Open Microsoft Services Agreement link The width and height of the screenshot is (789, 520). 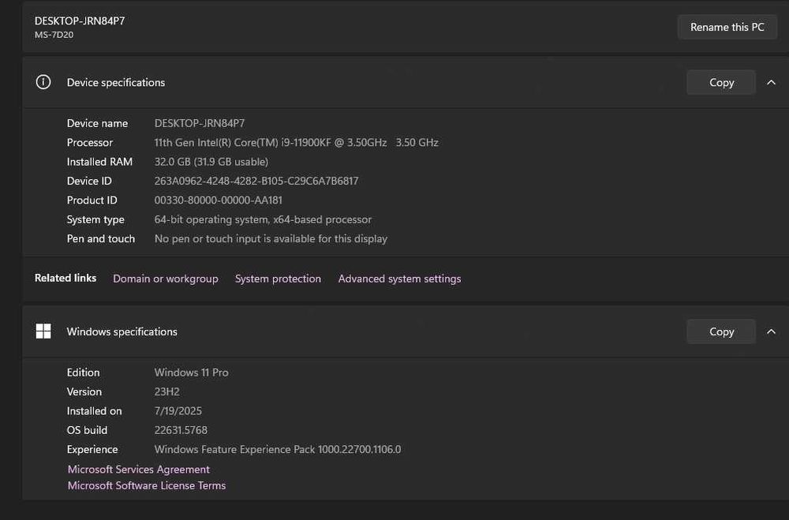(x=138, y=469)
